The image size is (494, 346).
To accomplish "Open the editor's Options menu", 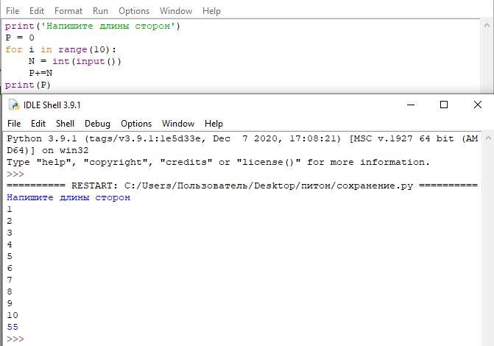I will pos(134,11).
